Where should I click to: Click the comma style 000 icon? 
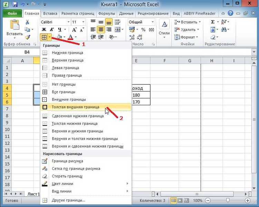pyautogui.click(x=151, y=30)
